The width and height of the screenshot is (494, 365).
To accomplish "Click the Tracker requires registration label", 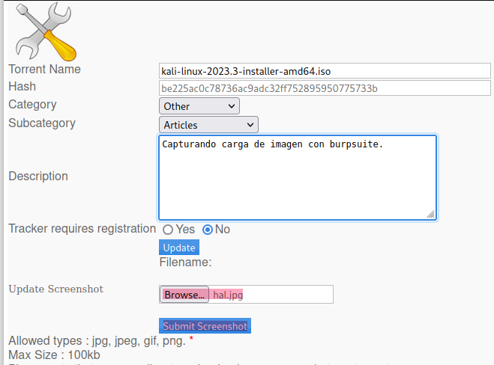I will click(82, 228).
